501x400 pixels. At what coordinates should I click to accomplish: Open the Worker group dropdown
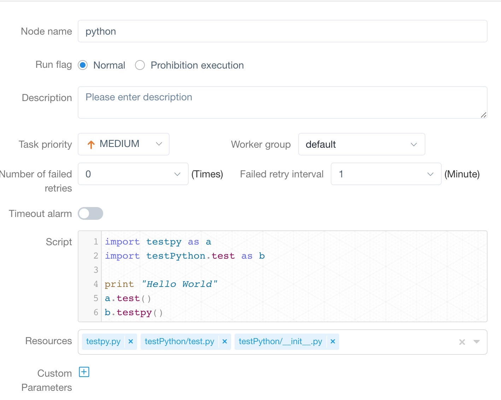[x=361, y=144]
